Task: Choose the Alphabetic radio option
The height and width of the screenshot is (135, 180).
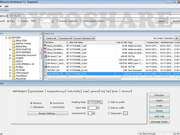Action: tap(31, 107)
